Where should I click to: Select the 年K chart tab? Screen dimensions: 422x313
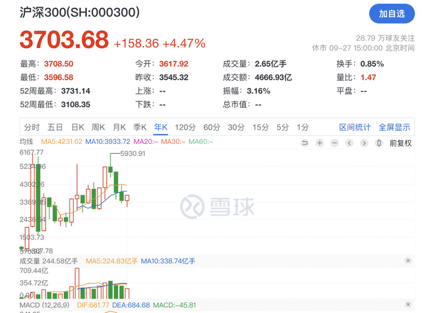click(x=161, y=128)
